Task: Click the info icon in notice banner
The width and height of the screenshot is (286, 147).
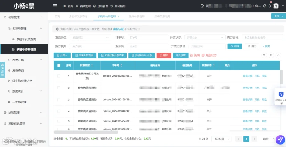Action: (x=57, y=29)
